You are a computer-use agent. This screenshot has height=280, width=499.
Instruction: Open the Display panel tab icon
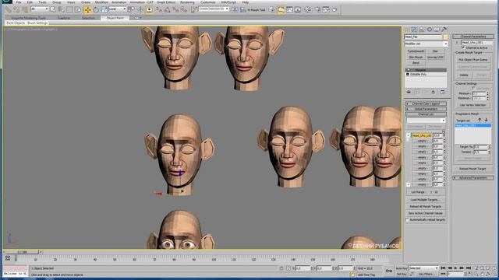tap(437, 30)
